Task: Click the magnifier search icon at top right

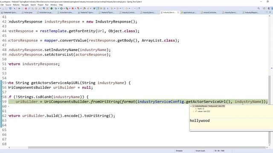Action: [x=258, y=8]
